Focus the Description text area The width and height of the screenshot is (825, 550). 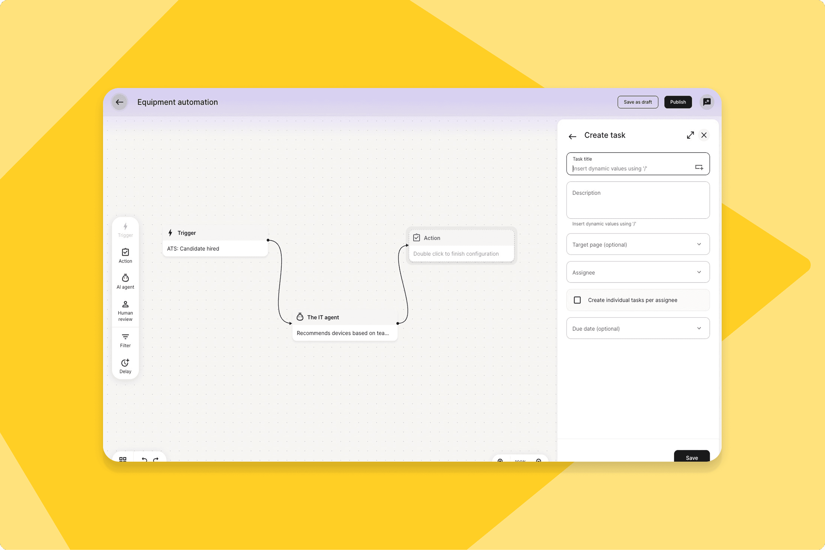click(638, 200)
